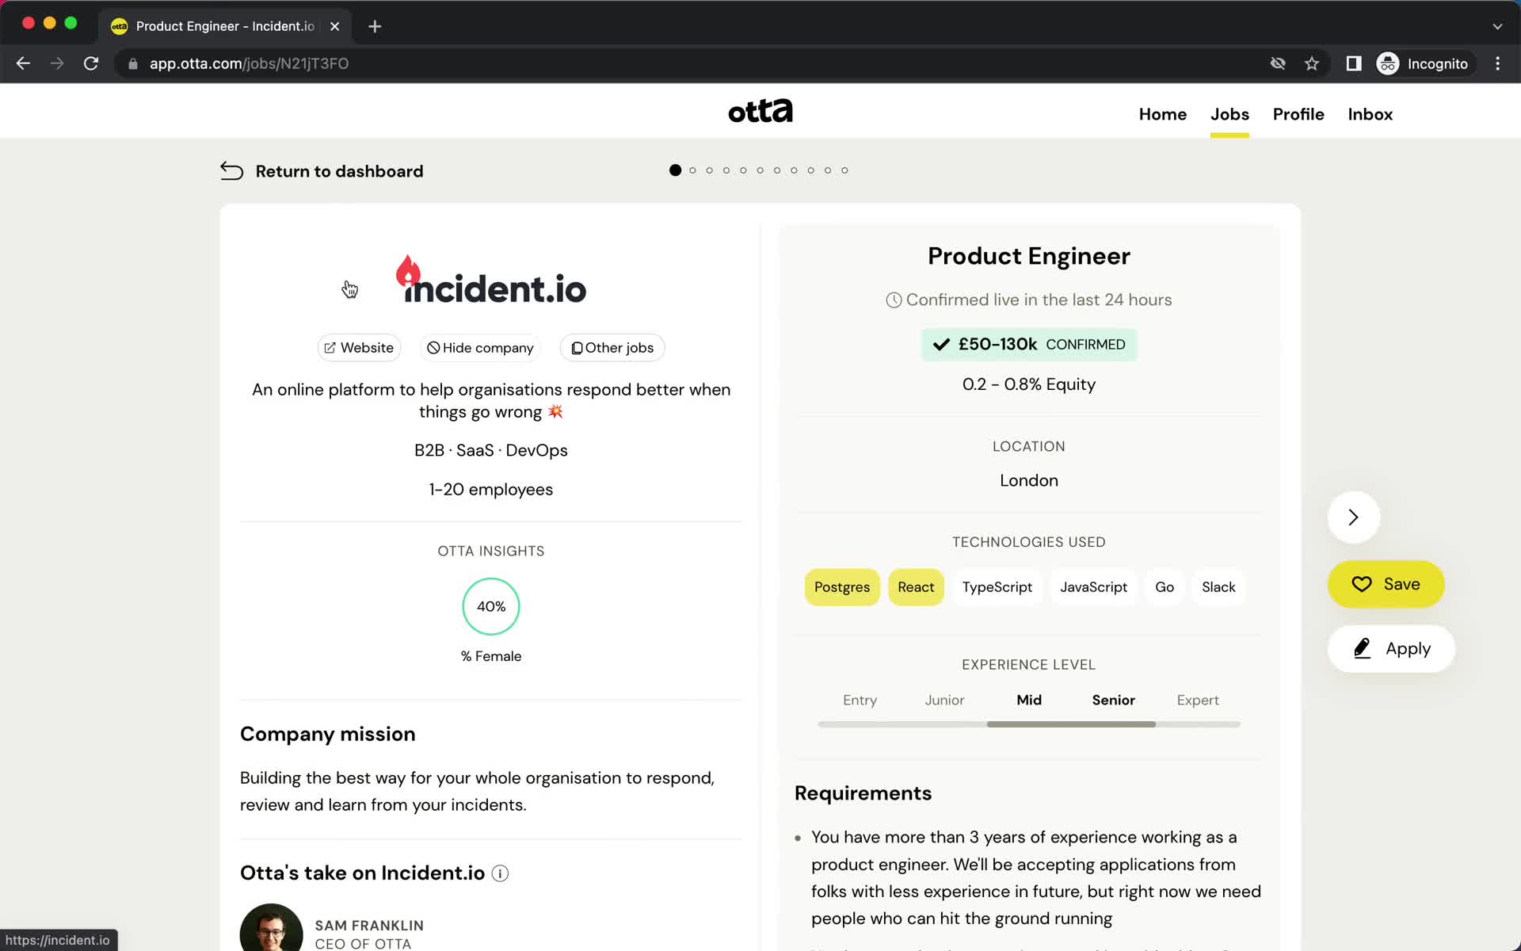1521x951 pixels.
Task: Click the return to dashboard arrow icon
Action: pos(231,171)
